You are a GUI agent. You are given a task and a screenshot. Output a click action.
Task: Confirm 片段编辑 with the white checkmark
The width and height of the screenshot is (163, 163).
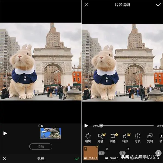tap(159, 5)
